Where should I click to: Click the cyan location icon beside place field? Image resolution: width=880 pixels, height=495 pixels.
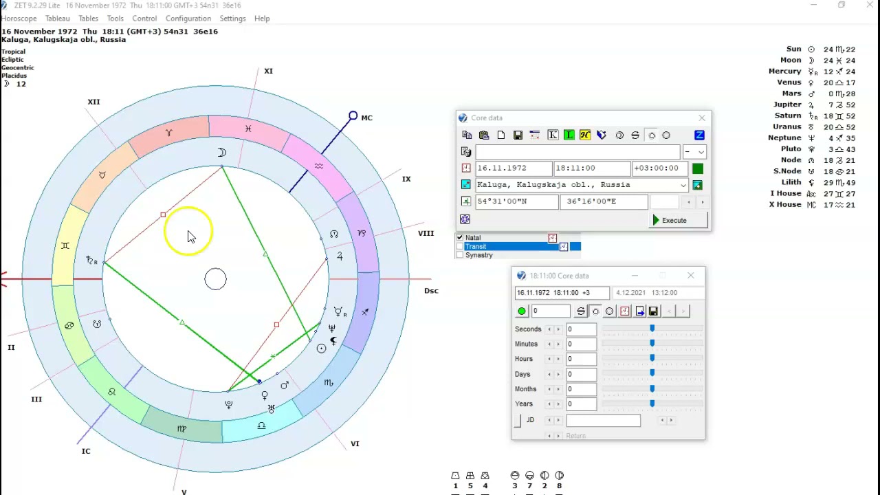pos(466,185)
